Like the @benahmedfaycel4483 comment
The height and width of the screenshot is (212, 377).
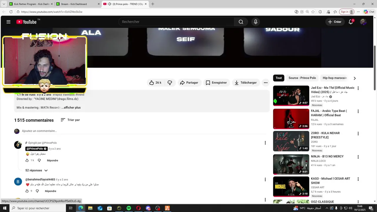(27, 191)
